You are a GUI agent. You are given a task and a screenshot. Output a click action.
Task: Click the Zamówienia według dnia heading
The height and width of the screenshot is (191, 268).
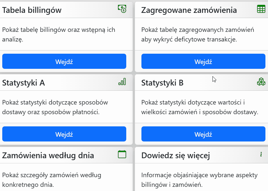click(48, 156)
